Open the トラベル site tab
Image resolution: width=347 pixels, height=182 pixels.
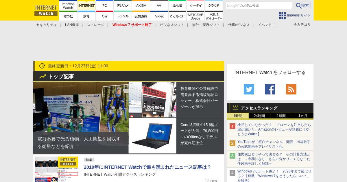123,16
